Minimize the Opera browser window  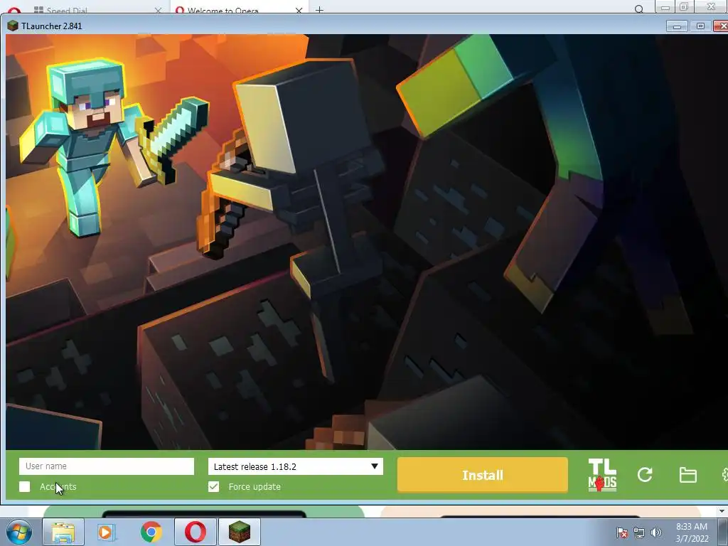tap(665, 7)
